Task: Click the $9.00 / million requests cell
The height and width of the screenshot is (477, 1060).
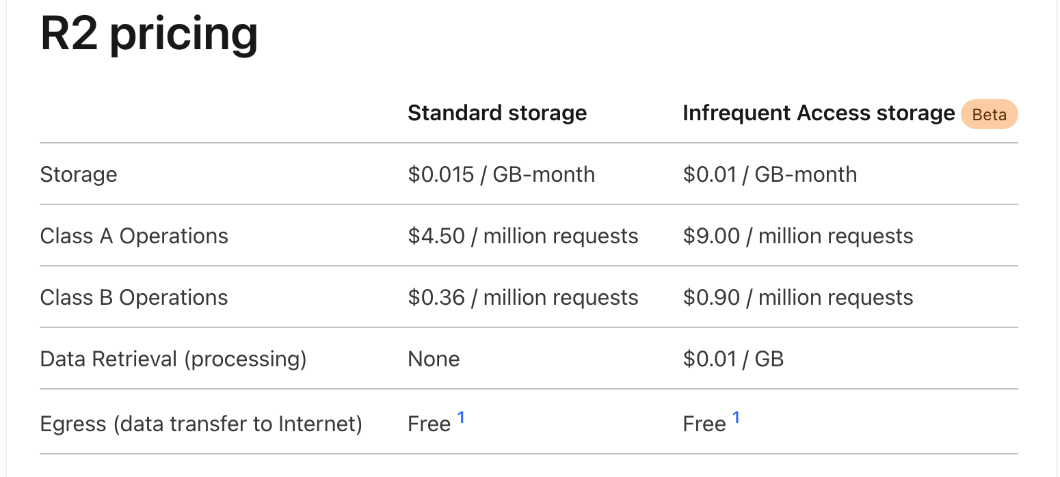Action: pyautogui.click(x=798, y=236)
